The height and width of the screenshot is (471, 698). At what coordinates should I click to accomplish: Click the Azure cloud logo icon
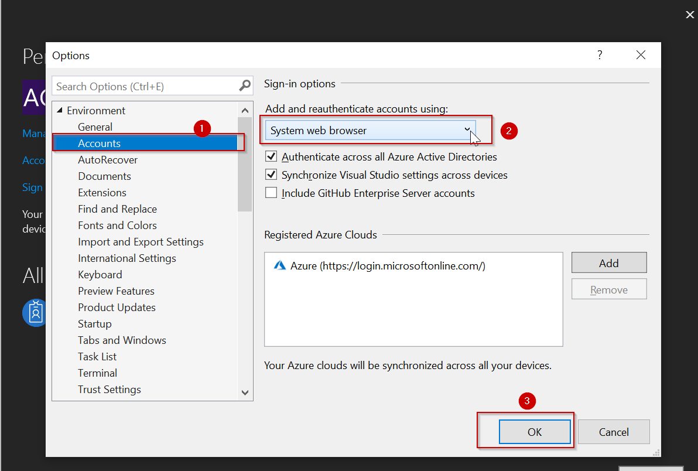(x=279, y=266)
